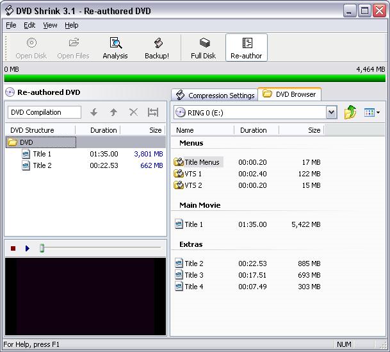The image size is (390, 352).
Task: Click the video preview area
Action: [85, 296]
